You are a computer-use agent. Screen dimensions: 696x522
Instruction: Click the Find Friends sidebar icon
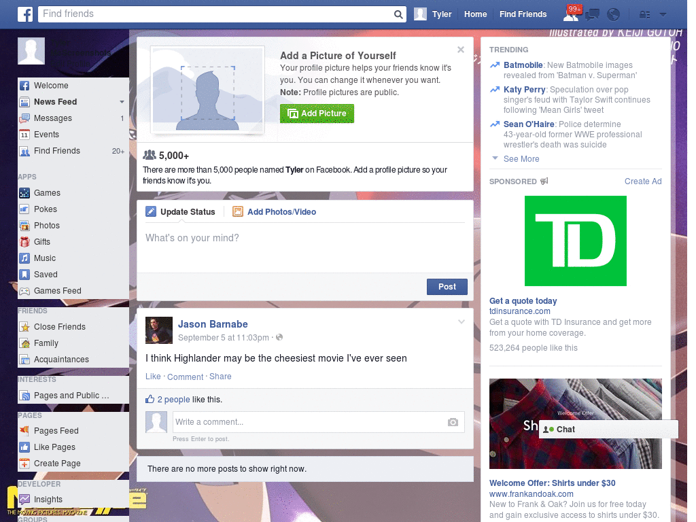tap(24, 152)
